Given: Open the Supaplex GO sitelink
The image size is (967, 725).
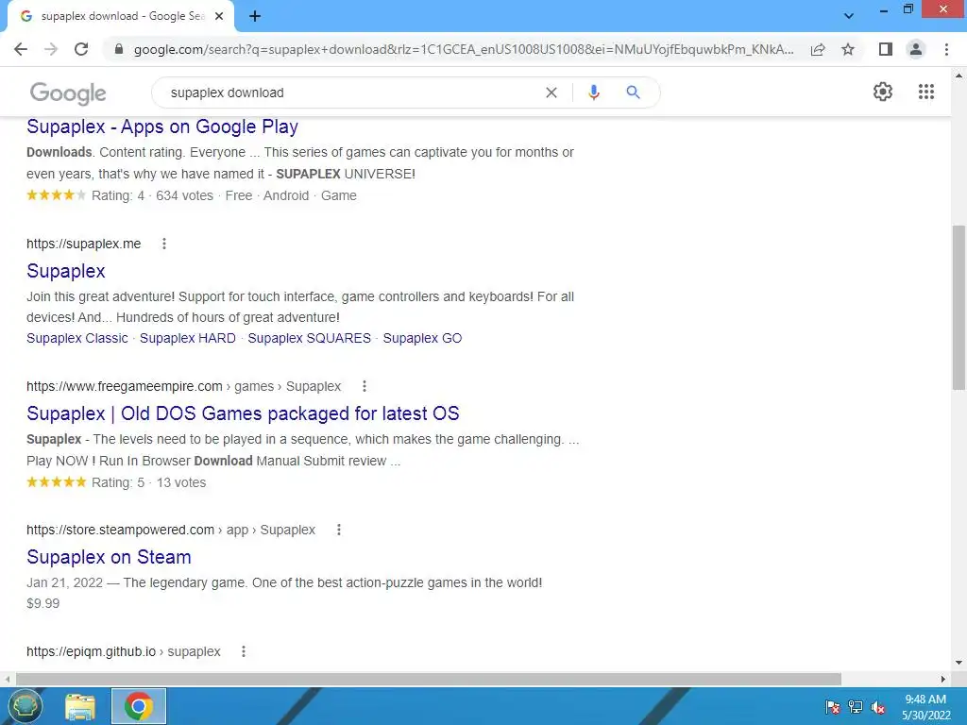Looking at the screenshot, I should point(422,338).
